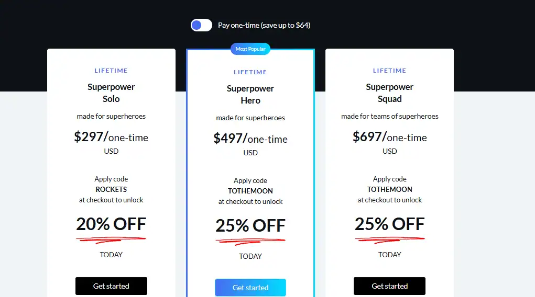The image size is (535, 297).
Task: Select Get started for the Superpower Squad plan
Action: point(390,286)
